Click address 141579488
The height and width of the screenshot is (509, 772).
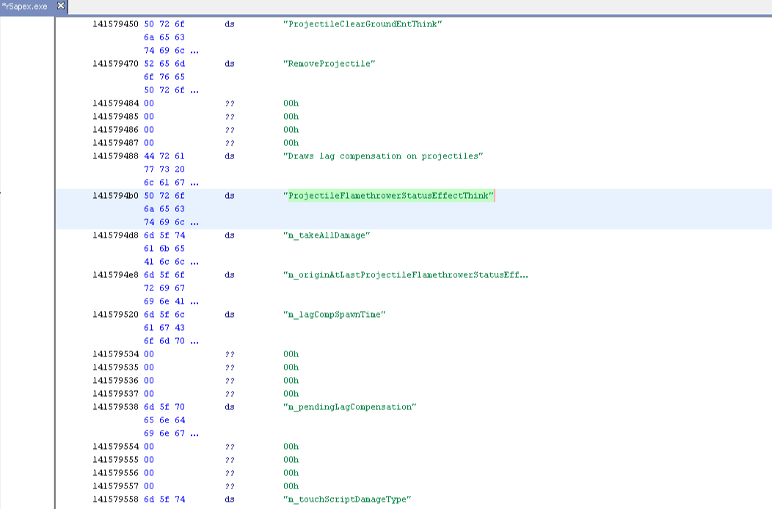(115, 156)
